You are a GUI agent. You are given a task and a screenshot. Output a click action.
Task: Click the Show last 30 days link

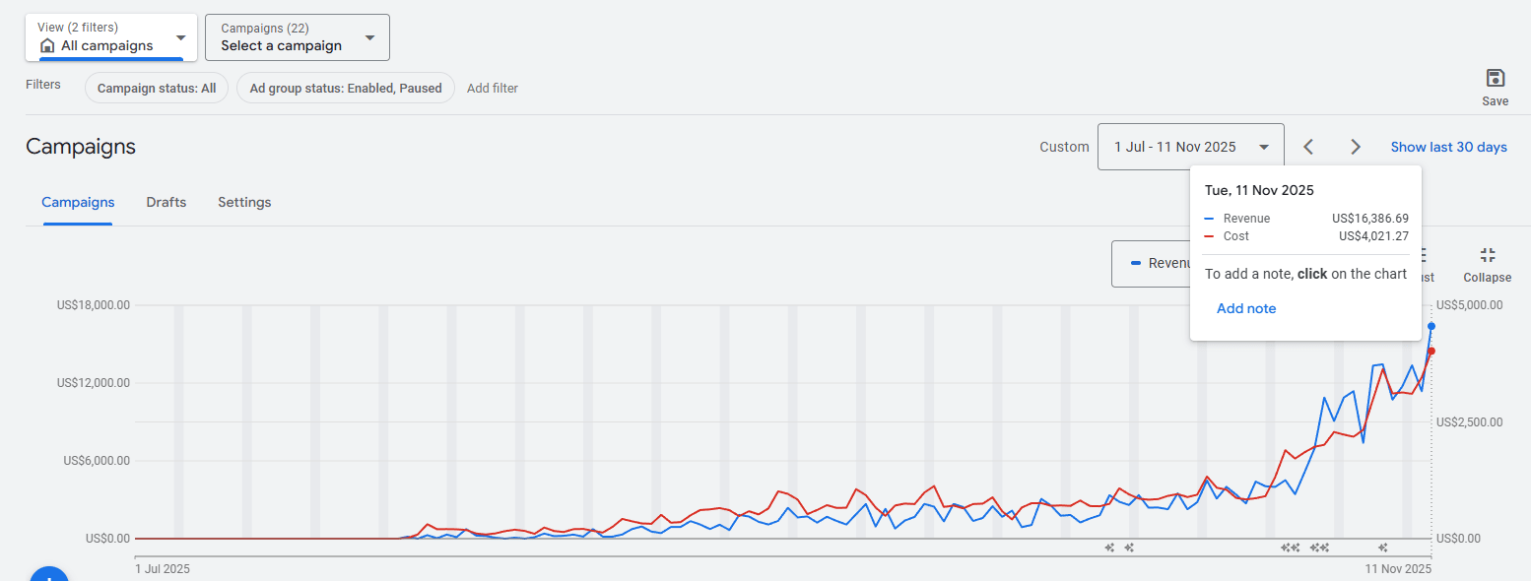1448,147
